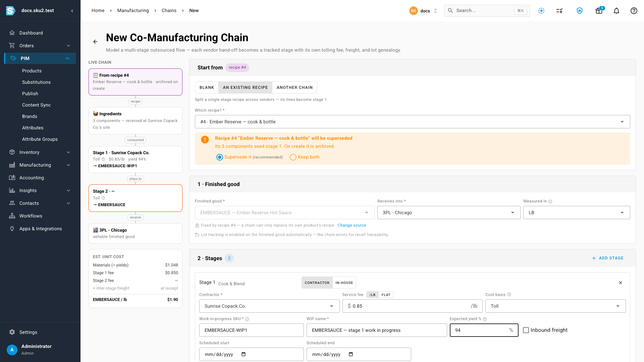Expand the Manufacturing sidebar menu
Screen dimensions: 644x362
(x=40, y=165)
